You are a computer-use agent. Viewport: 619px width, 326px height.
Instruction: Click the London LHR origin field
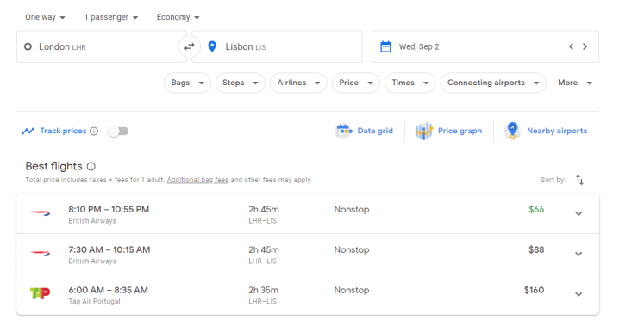102,46
